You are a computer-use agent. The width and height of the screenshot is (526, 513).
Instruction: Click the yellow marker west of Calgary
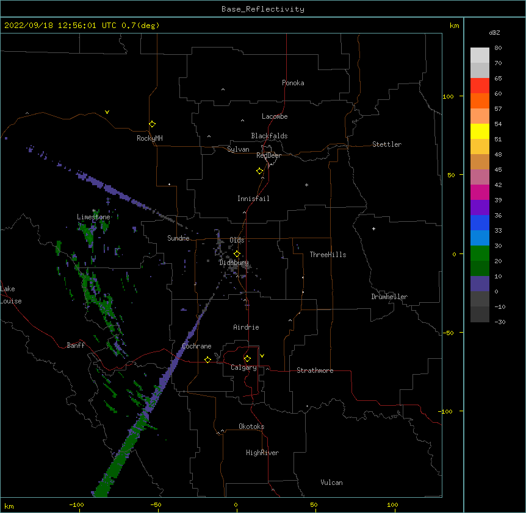coord(207,359)
